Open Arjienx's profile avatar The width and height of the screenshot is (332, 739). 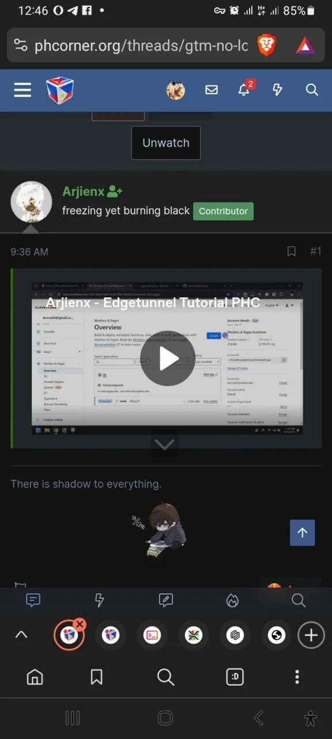point(31,202)
